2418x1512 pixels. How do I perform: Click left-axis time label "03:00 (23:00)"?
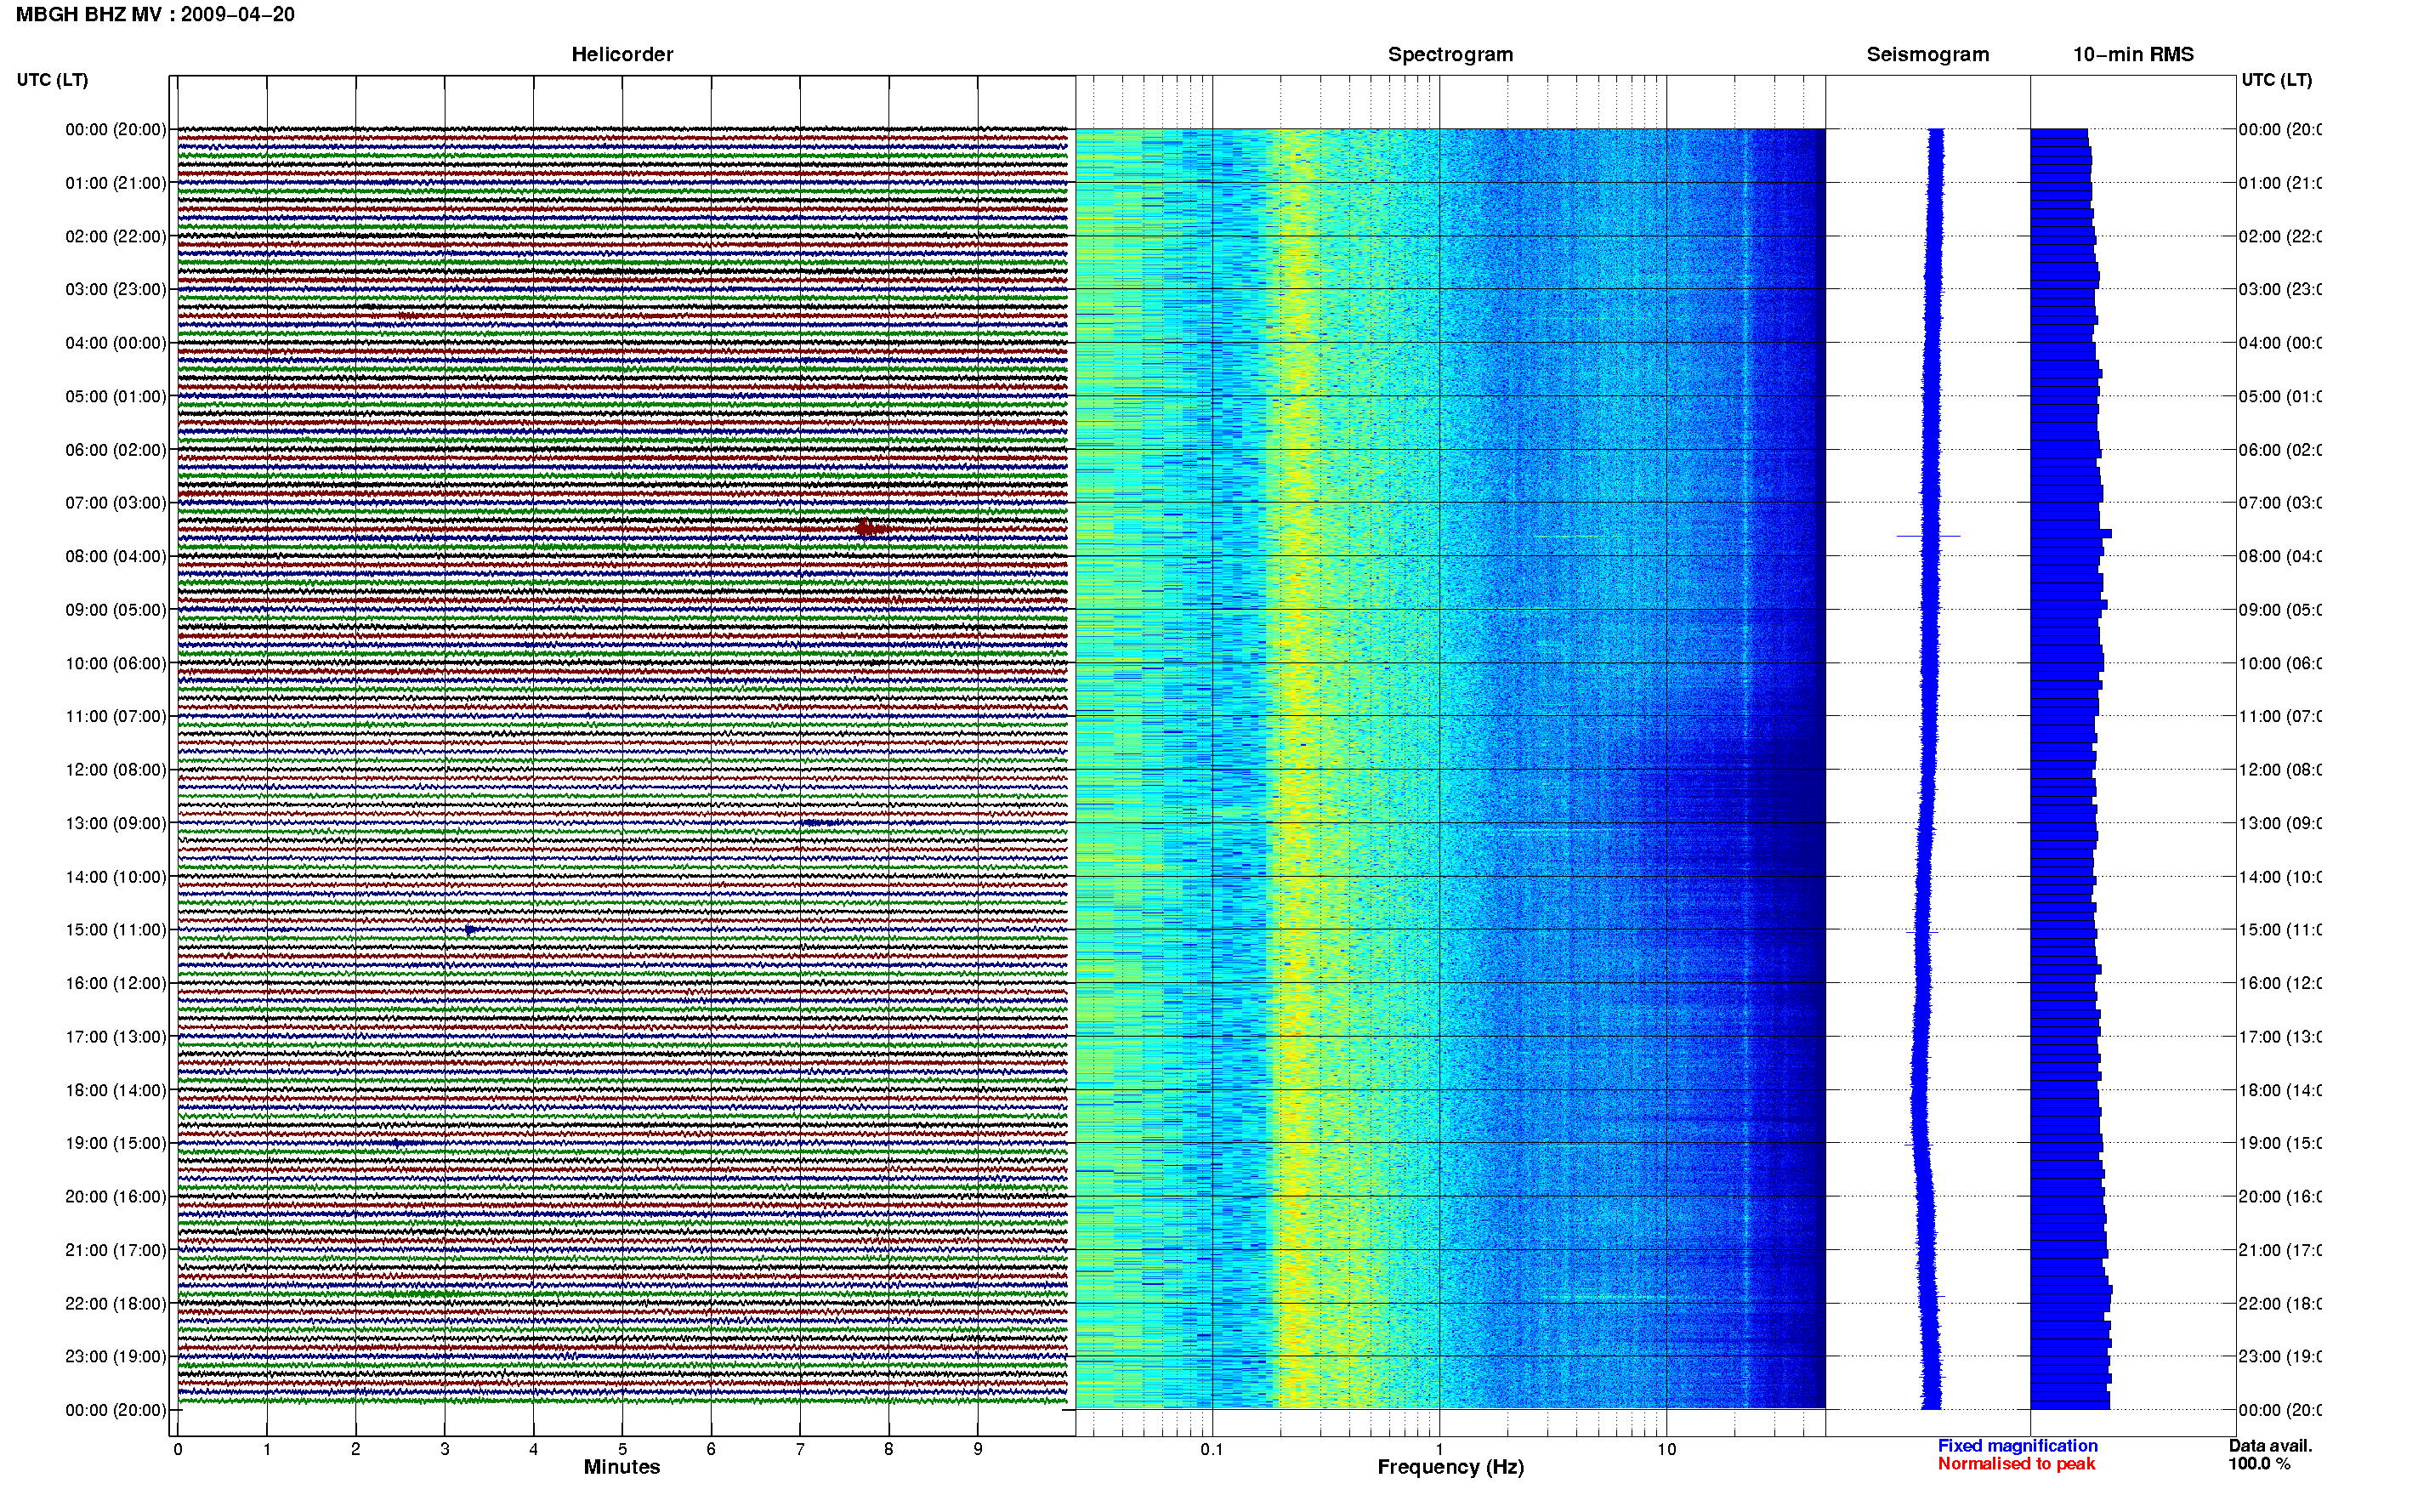coord(116,289)
